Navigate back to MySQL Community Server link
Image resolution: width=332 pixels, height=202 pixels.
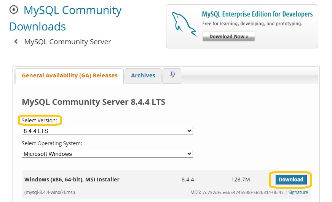tap(67, 42)
